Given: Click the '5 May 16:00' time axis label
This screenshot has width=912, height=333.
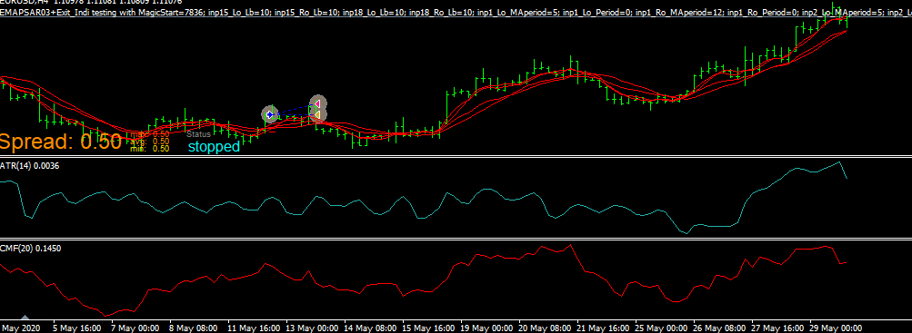Looking at the screenshot, I should pyautogui.click(x=77, y=328).
